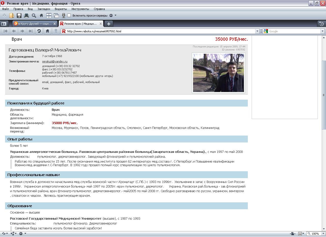Open the Инструменты menu
This screenshot has height=237, width=326.
(x=80, y=9)
